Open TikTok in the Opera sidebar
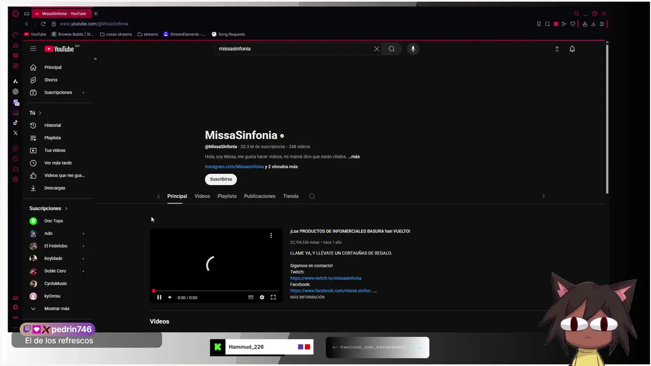 click(x=15, y=123)
